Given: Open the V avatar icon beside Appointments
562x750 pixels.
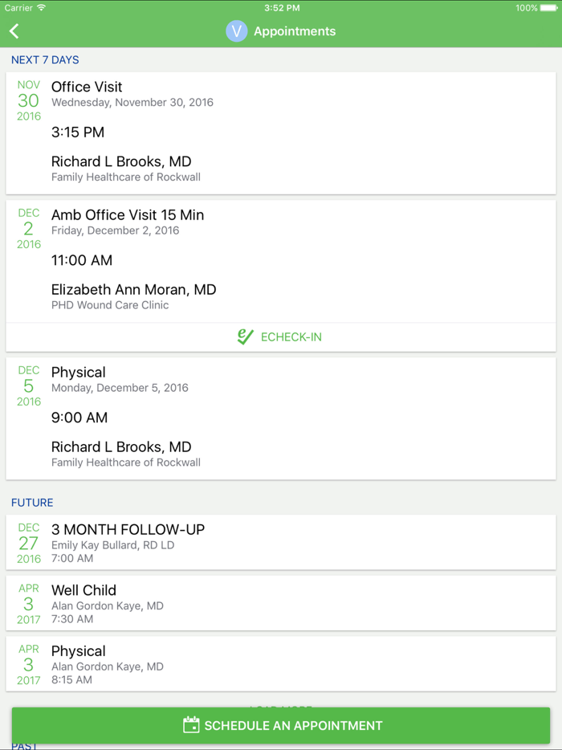Looking at the screenshot, I should coord(236,31).
